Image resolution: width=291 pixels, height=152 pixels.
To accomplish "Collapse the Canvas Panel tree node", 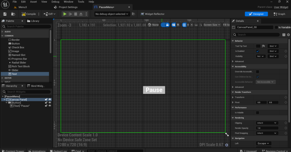I will (5, 100).
